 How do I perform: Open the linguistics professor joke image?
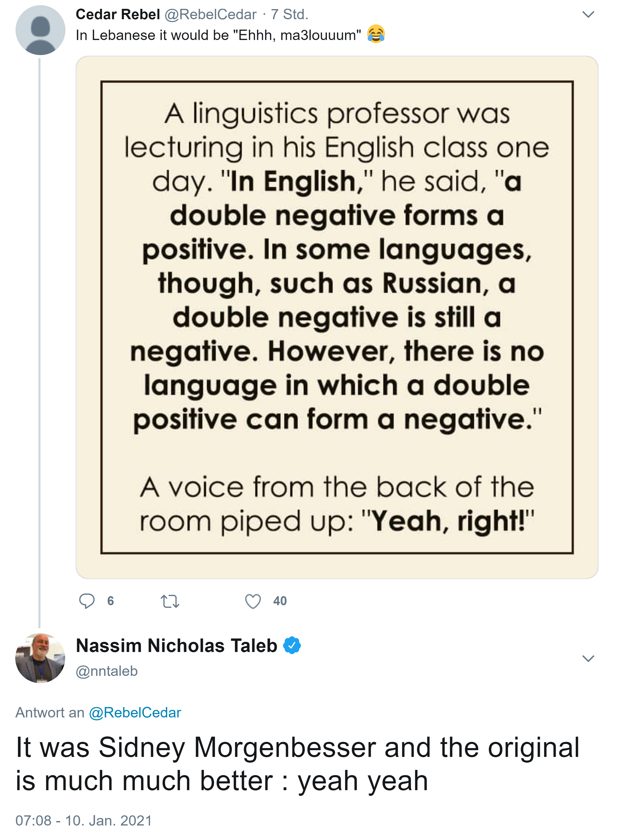337,317
